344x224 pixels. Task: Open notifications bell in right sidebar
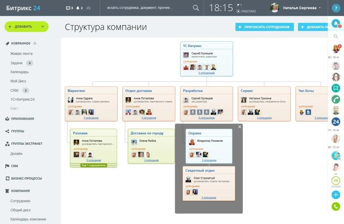pos(336,24)
